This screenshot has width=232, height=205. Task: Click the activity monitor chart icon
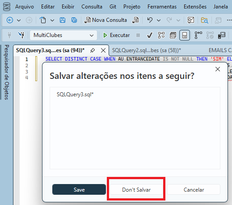(x=191, y=20)
